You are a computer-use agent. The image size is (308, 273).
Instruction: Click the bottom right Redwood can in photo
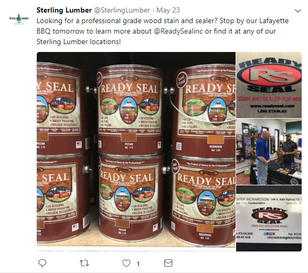tap(203, 201)
